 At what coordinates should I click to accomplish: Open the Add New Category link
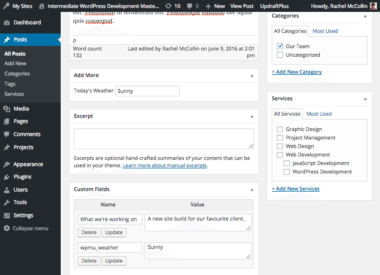coord(297,72)
